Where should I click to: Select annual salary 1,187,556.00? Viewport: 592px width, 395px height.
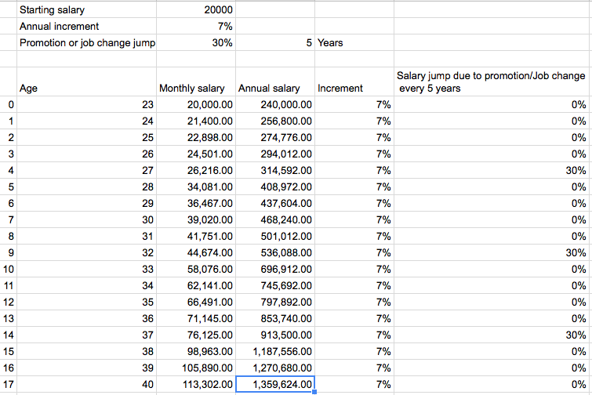[x=275, y=351]
